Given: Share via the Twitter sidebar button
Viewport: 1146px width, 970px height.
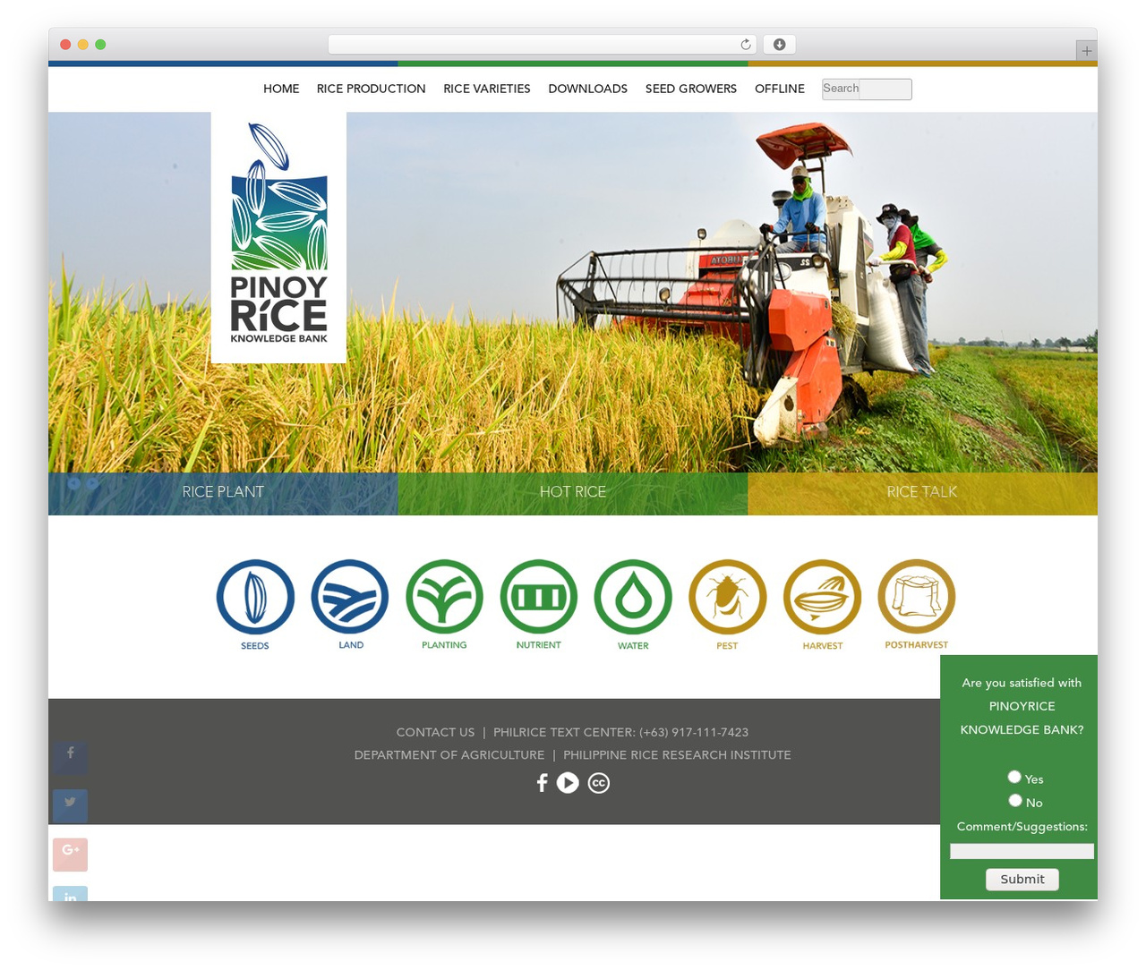Looking at the screenshot, I should click(x=70, y=805).
